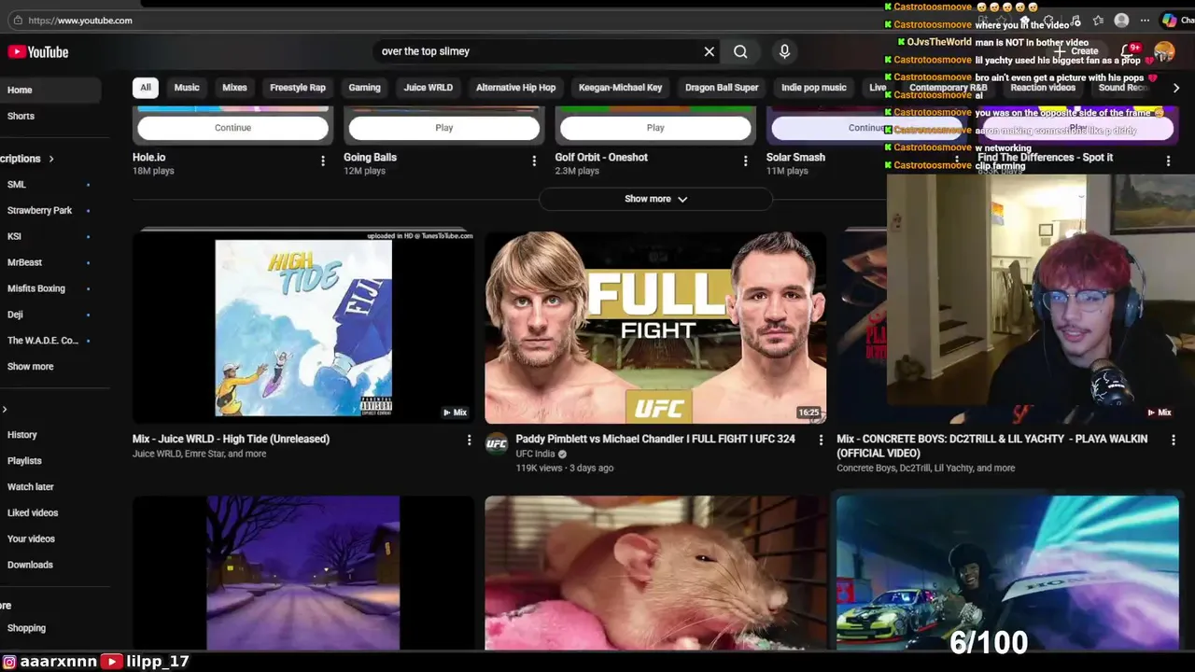Image resolution: width=1195 pixels, height=672 pixels.
Task: Open options menu for Going Balls
Action: point(534,161)
